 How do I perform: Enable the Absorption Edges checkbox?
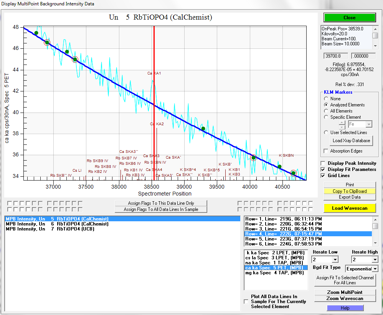point(326,151)
